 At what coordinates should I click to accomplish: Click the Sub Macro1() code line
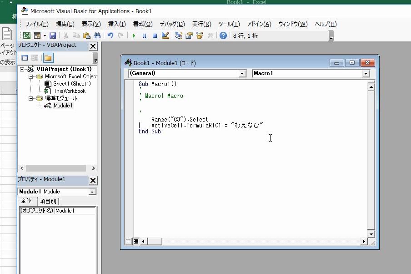[157, 84]
